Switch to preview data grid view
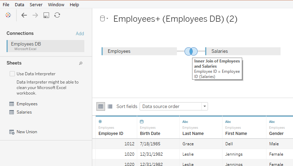Image resolution: width=293 pixels, height=166 pixels. (101, 106)
